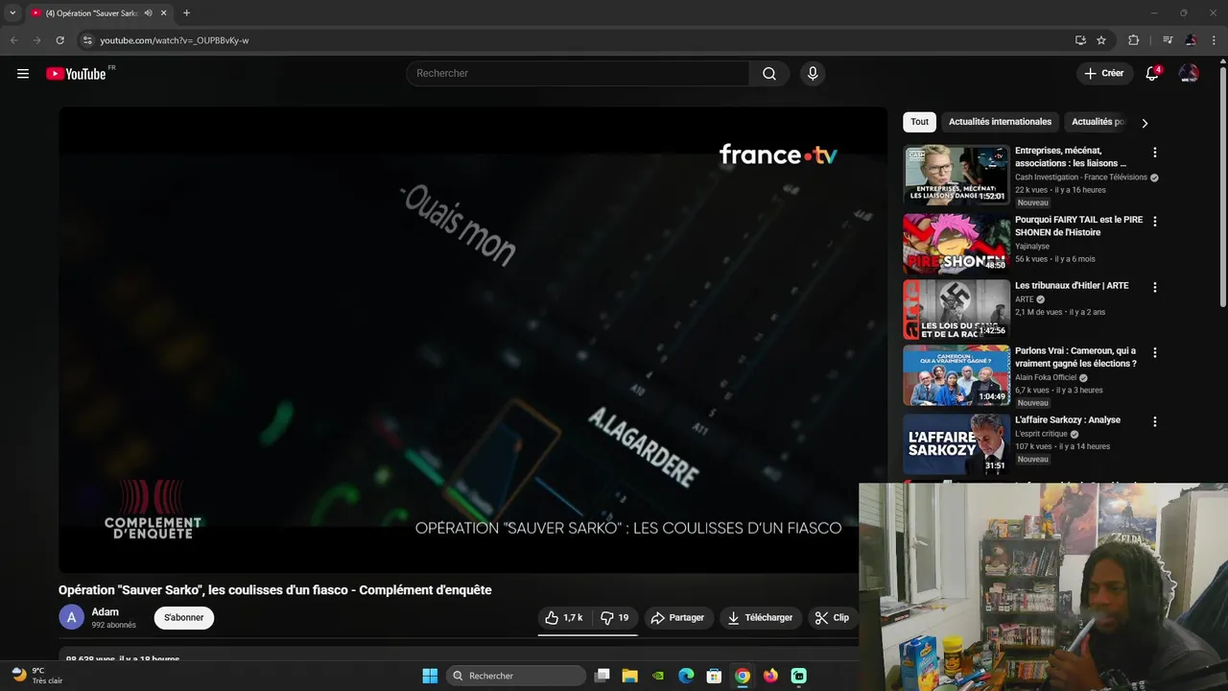This screenshot has width=1228, height=691.
Task: Open NVIDIA app from the taskbar
Action: (x=658, y=676)
